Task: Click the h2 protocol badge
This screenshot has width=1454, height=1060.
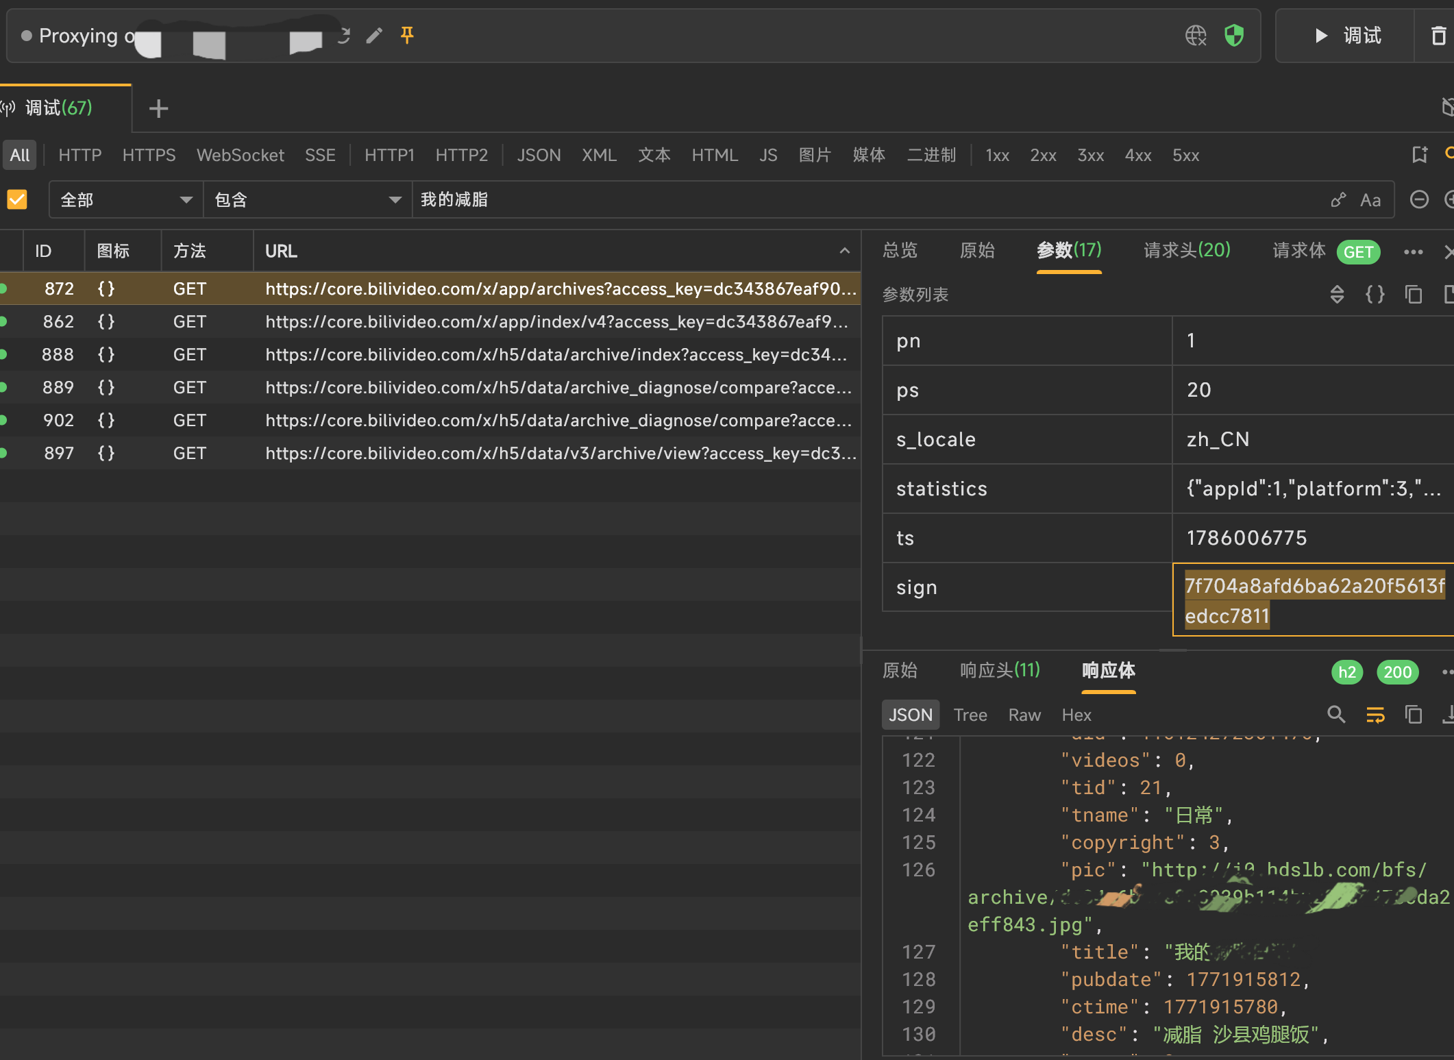Action: [1347, 672]
